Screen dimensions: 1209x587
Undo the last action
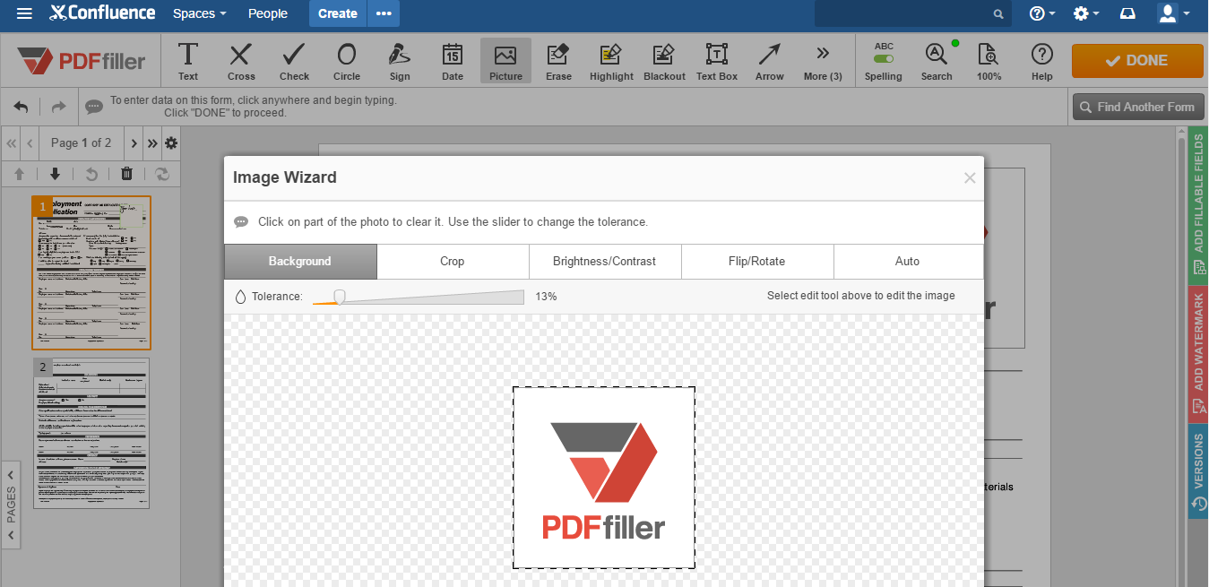[x=22, y=107]
